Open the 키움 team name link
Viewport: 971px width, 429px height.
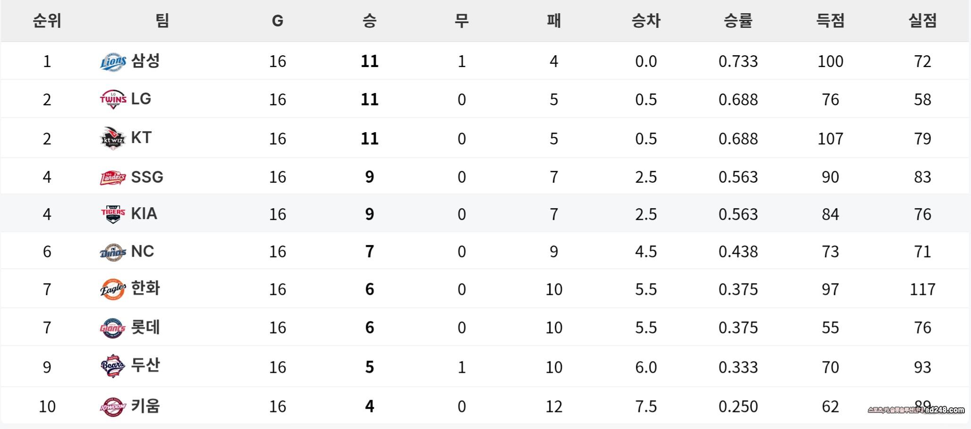click(x=145, y=406)
